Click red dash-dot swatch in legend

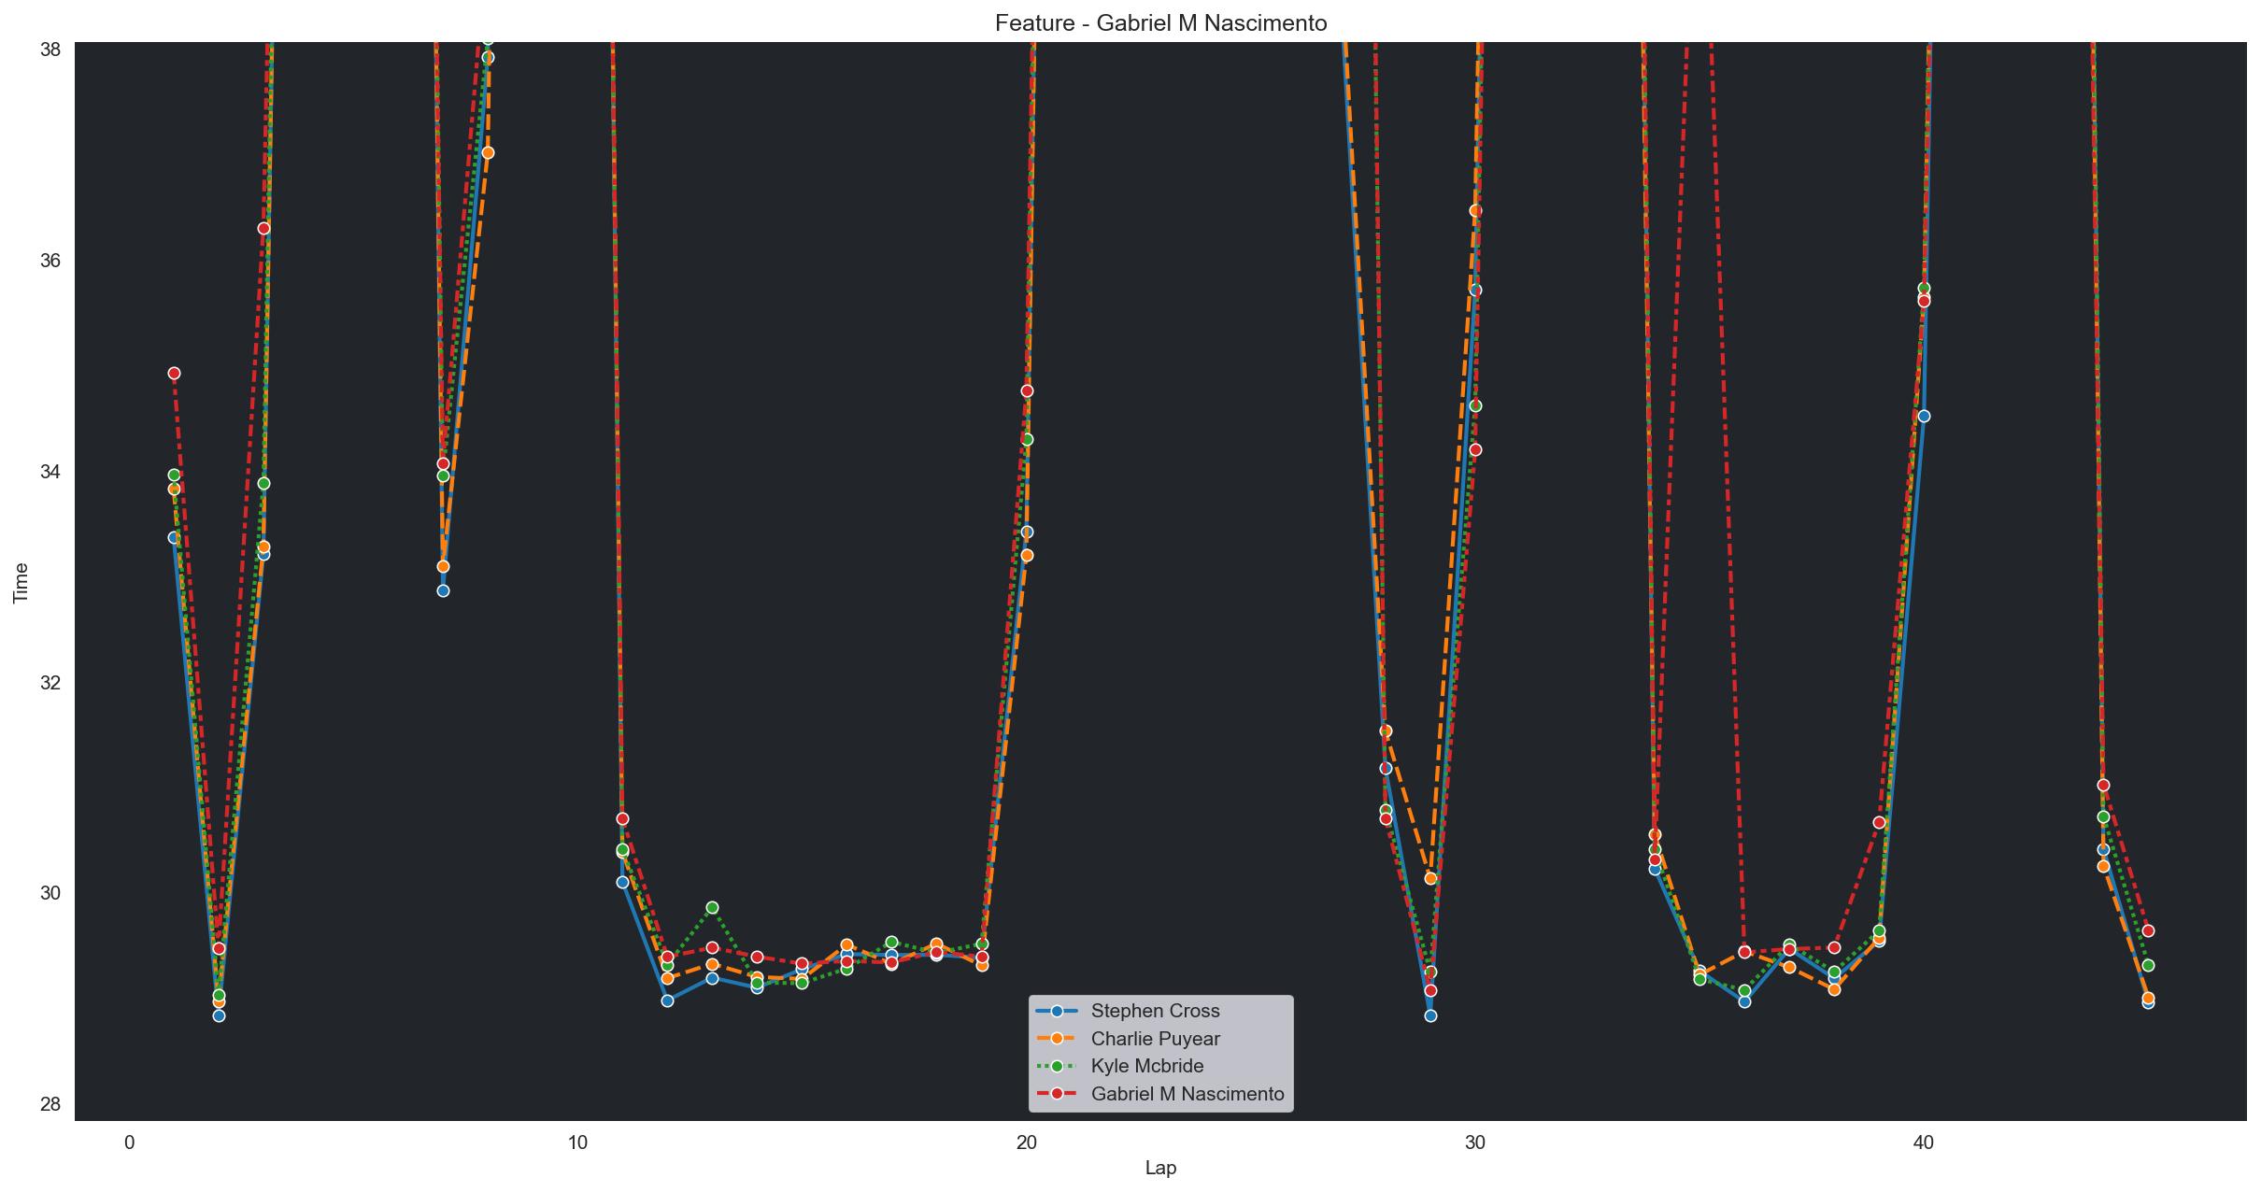click(x=1057, y=1094)
